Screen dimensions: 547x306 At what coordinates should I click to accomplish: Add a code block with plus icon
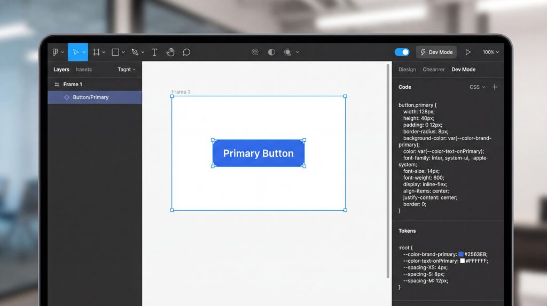(495, 87)
